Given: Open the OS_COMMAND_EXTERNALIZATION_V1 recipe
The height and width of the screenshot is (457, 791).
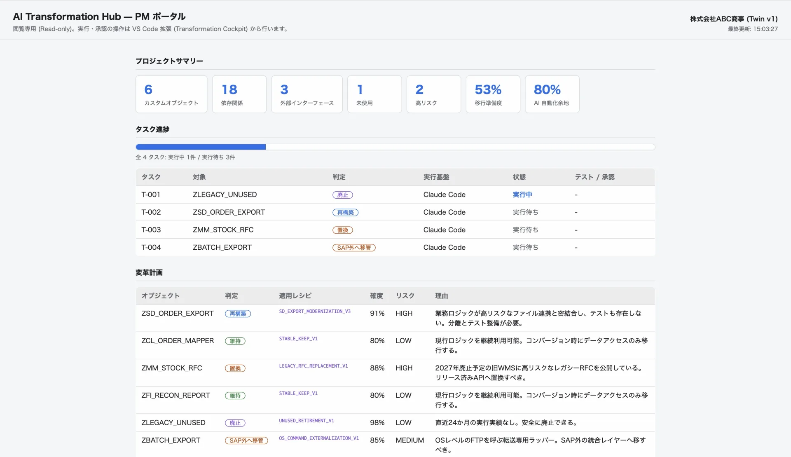Looking at the screenshot, I should 319,438.
